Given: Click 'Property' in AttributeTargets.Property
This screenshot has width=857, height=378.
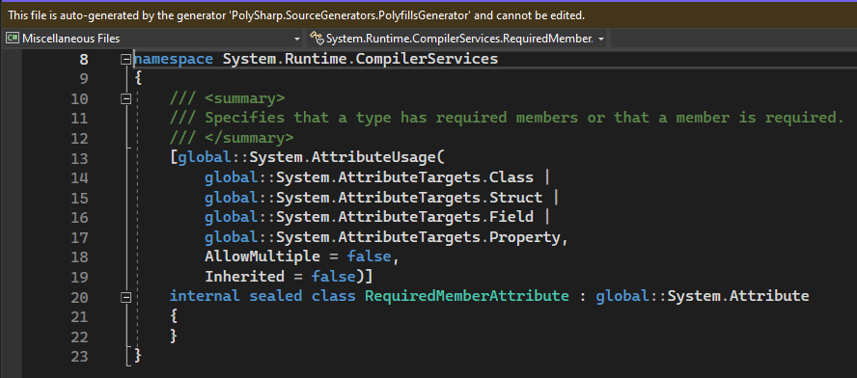Looking at the screenshot, I should 525,237.
